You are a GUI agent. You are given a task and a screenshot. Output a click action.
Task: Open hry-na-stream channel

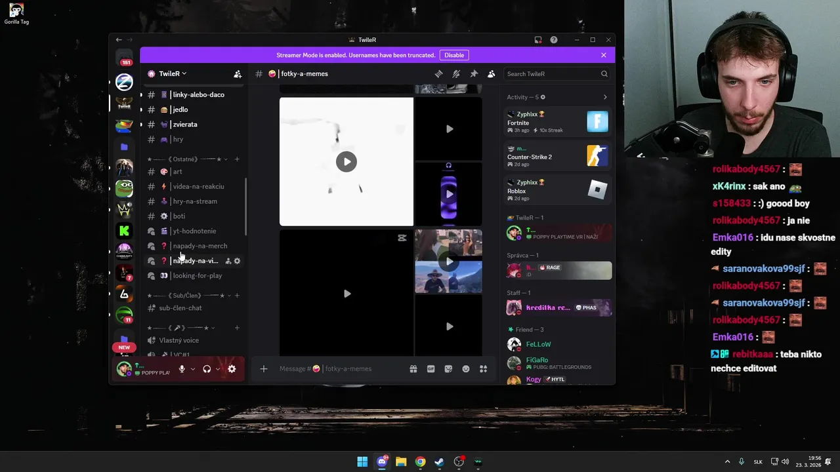click(x=194, y=201)
